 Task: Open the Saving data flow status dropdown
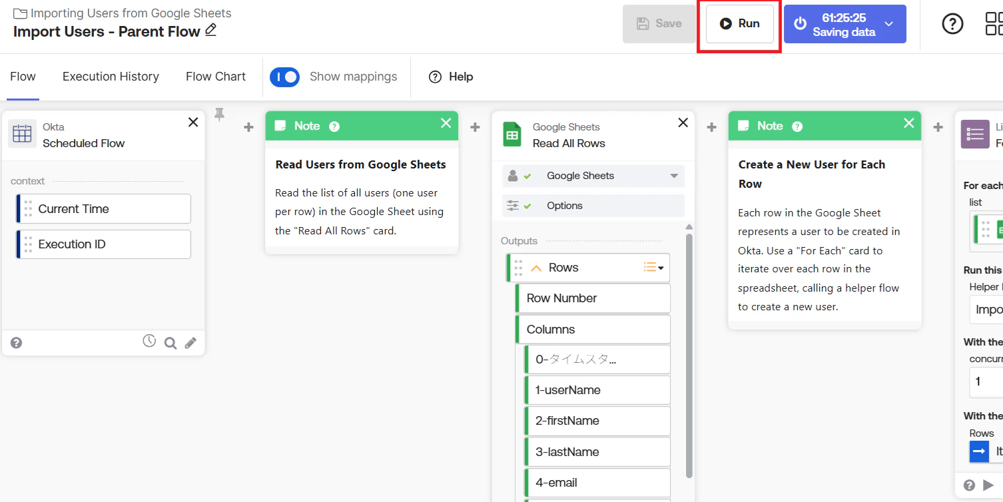coord(888,24)
